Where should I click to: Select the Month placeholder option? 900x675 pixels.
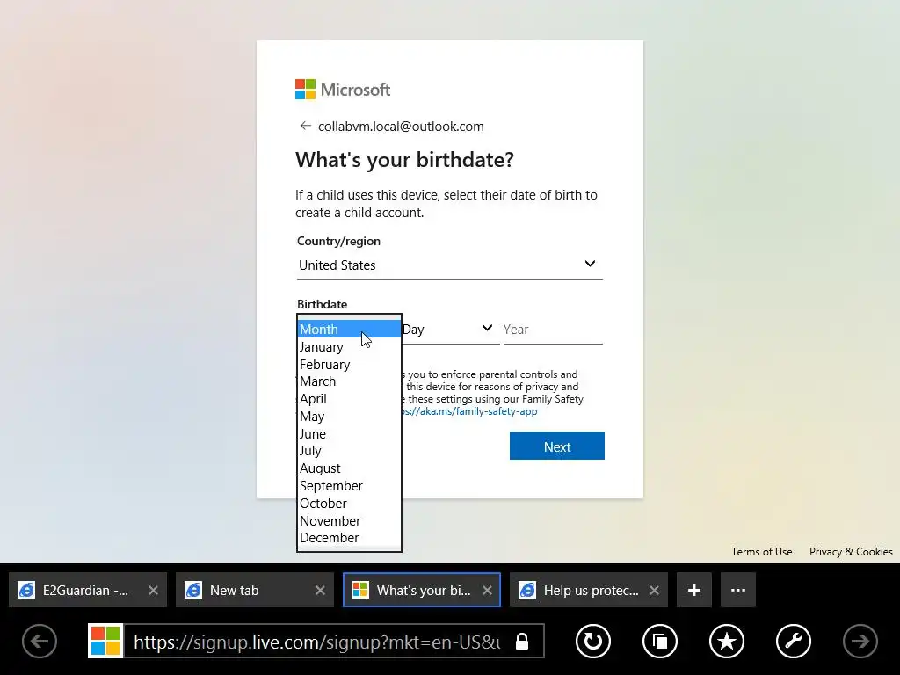click(349, 330)
